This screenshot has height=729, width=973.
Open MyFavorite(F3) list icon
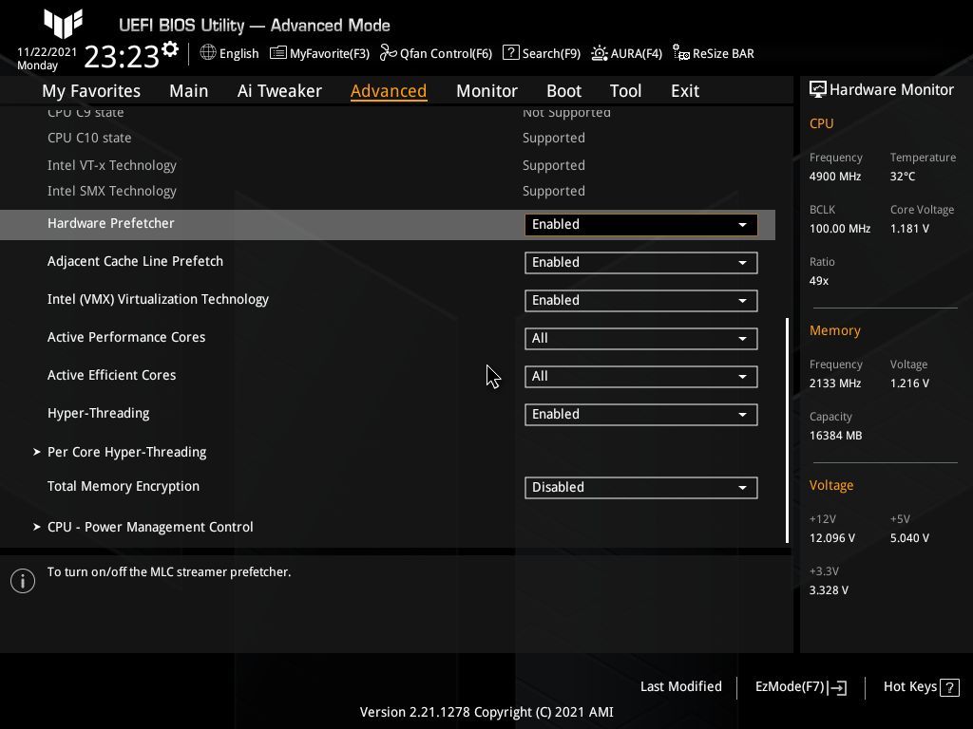(278, 53)
